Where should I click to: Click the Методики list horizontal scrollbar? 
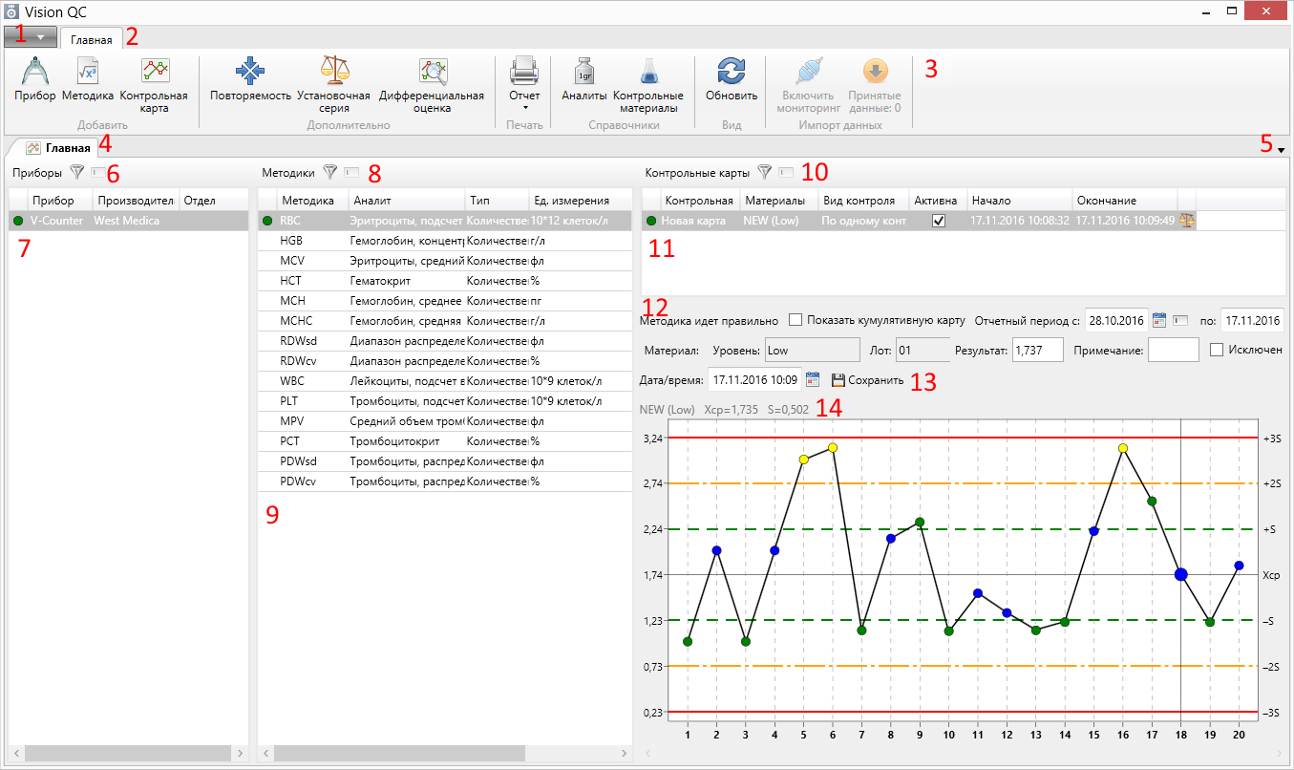click(x=401, y=753)
